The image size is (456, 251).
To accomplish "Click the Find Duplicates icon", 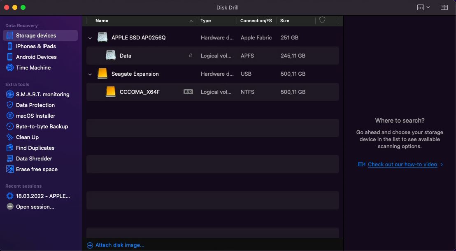I will [x=10, y=148].
